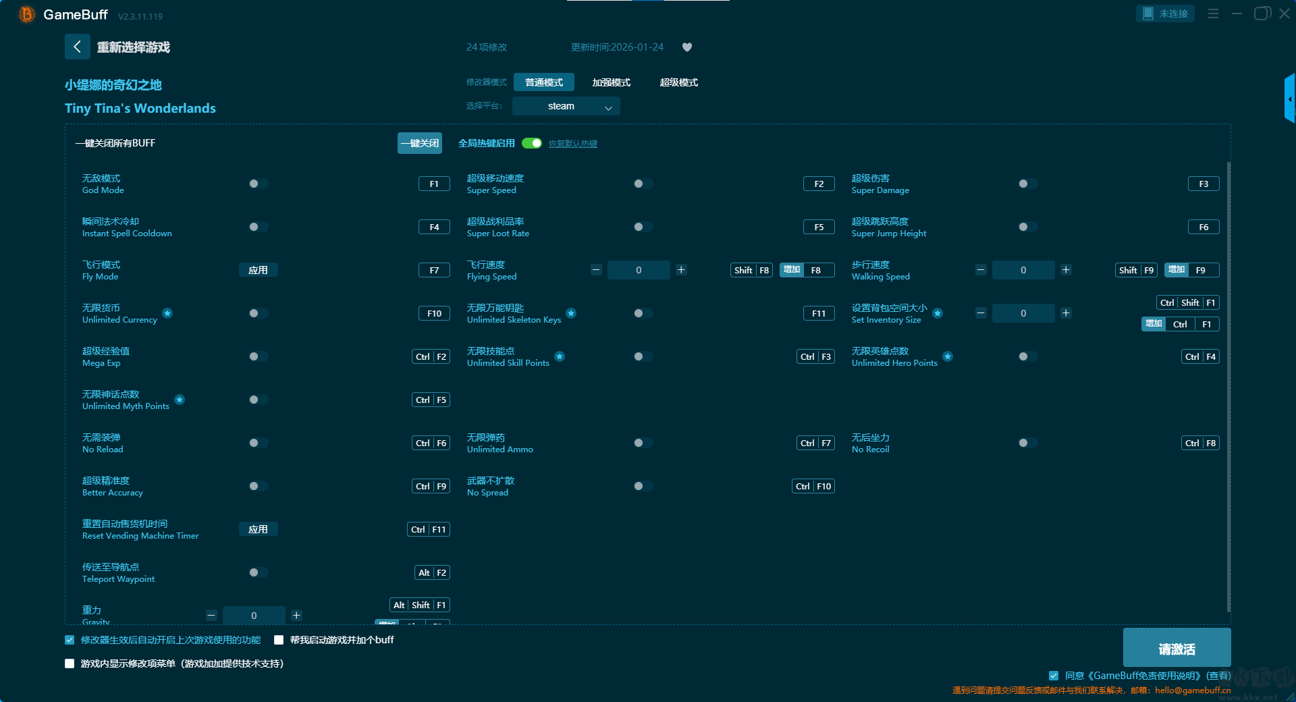Enable Super Speed toggle
This screenshot has height=702, width=1296.
coord(643,184)
